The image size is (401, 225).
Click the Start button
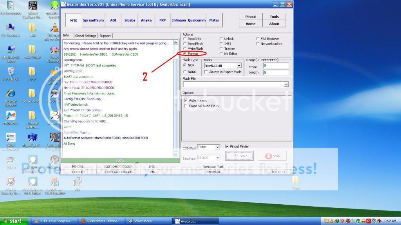[x=239, y=156]
